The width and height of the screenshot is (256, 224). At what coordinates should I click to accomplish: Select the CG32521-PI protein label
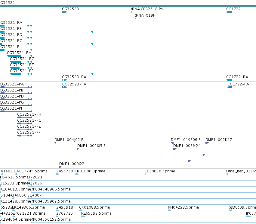pos(11,108)
